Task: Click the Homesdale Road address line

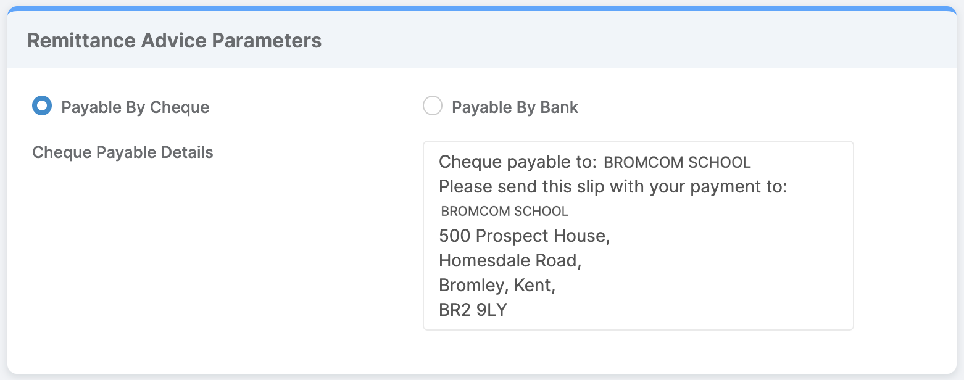Action: [510, 260]
